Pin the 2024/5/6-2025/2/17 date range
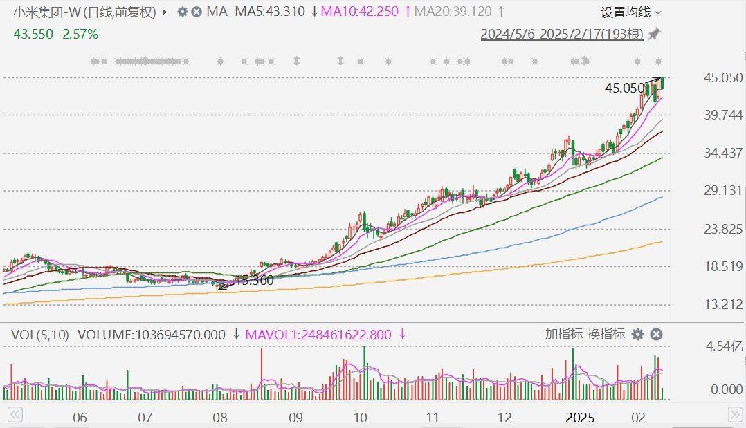 [654, 34]
